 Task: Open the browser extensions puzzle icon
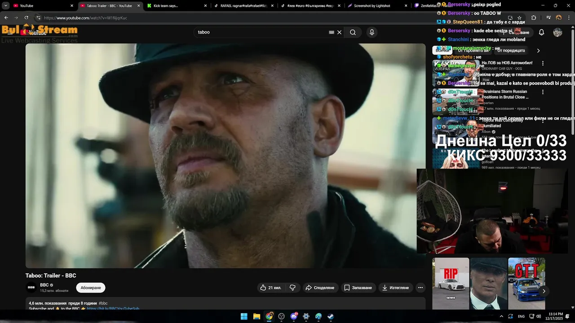pos(534,18)
